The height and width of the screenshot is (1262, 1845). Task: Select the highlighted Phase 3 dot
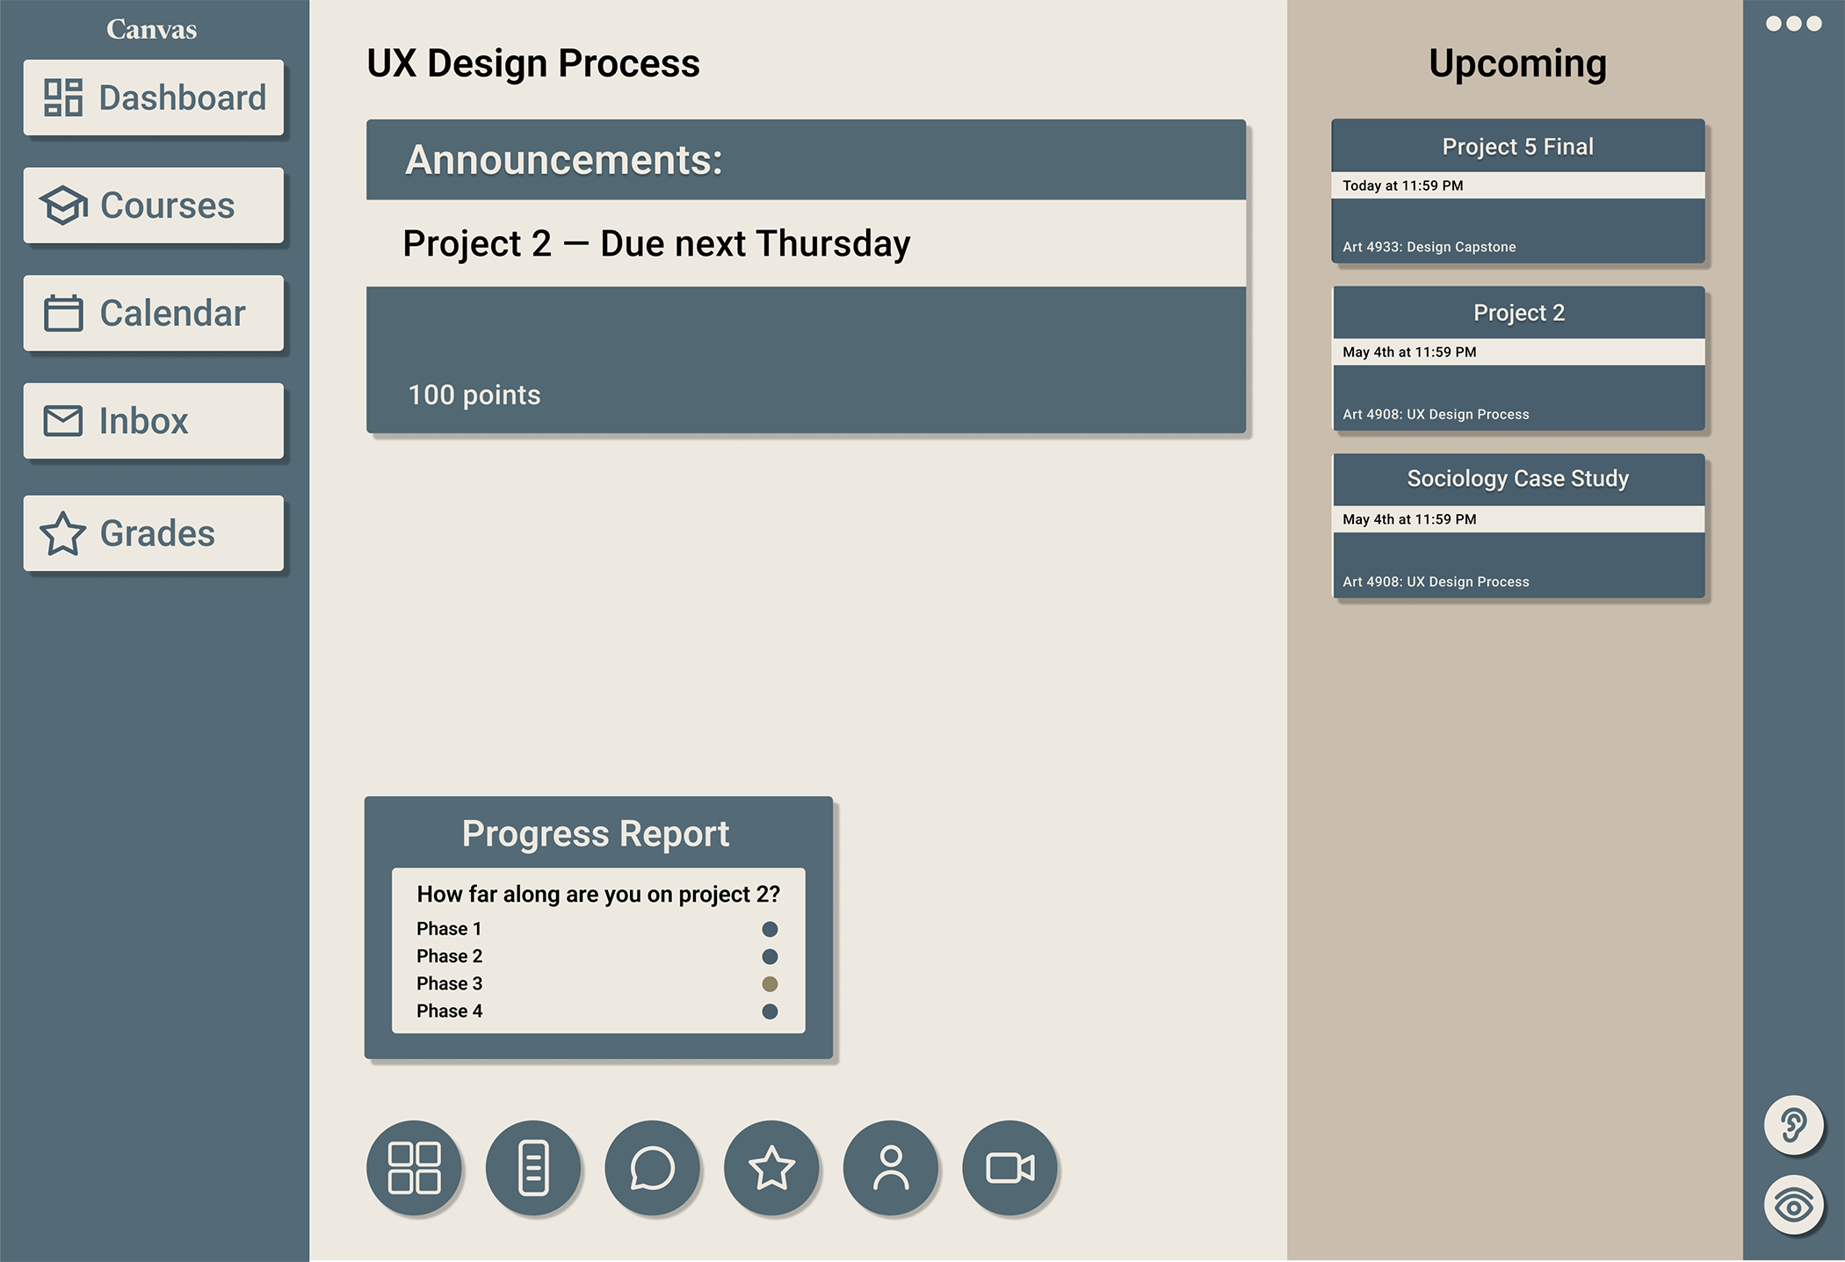point(770,984)
